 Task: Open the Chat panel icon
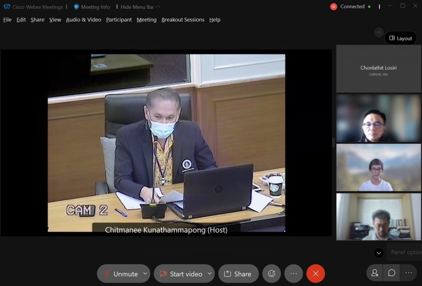(x=392, y=273)
